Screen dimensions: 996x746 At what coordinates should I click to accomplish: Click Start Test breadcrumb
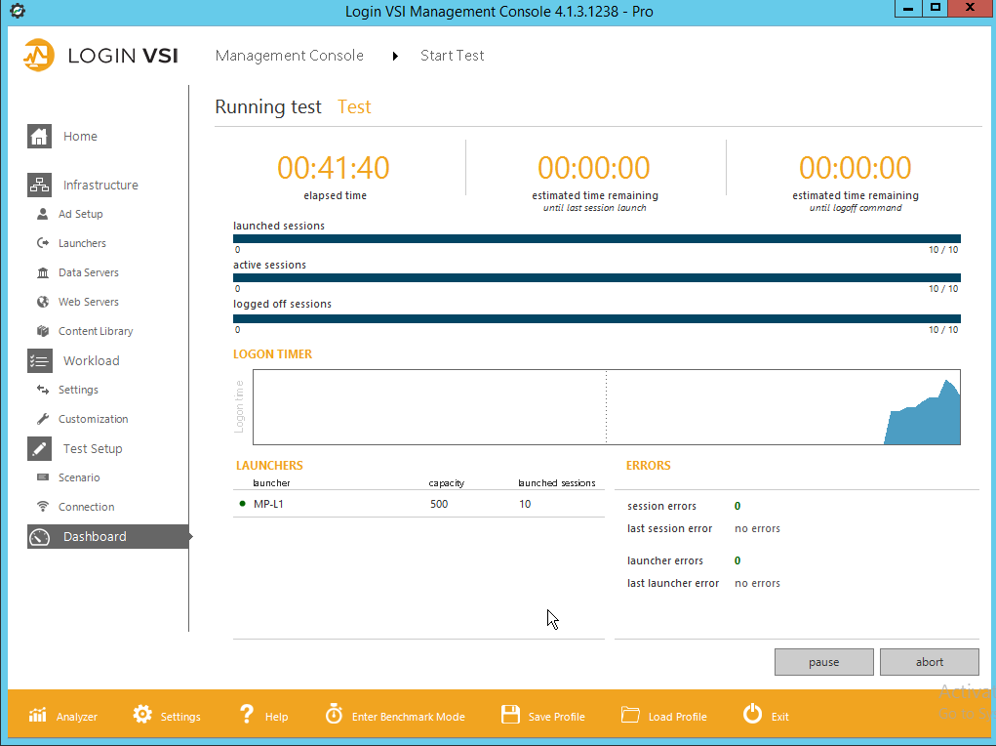click(x=453, y=56)
